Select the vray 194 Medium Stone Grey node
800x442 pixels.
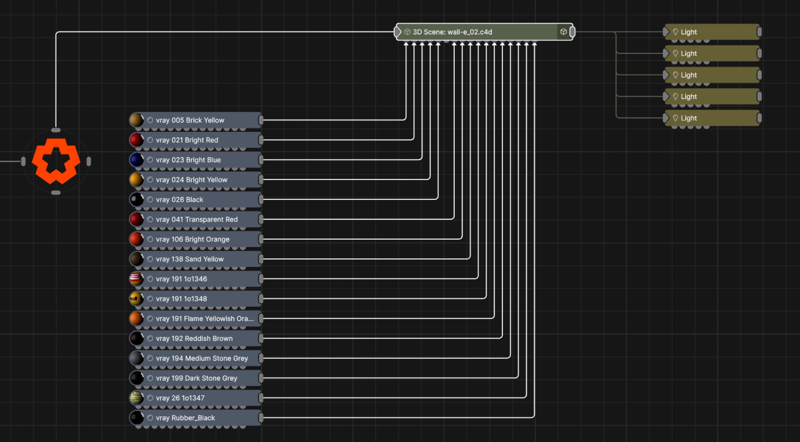pos(202,358)
